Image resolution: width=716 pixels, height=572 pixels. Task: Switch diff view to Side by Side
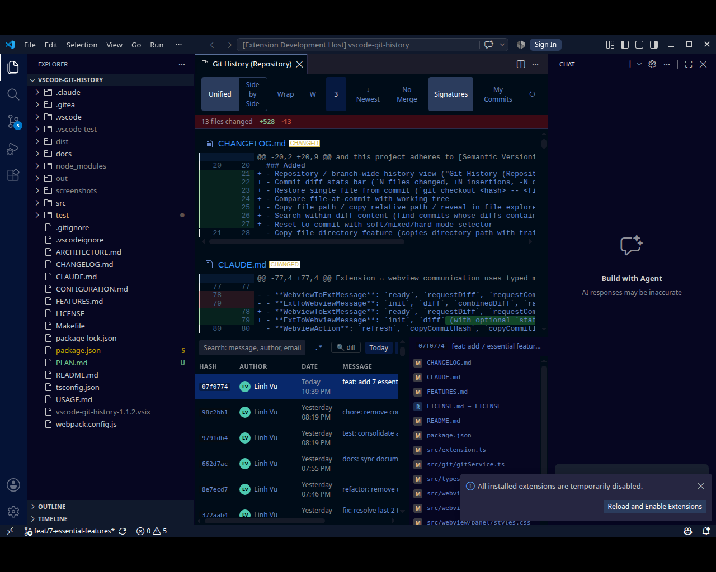[x=253, y=94]
